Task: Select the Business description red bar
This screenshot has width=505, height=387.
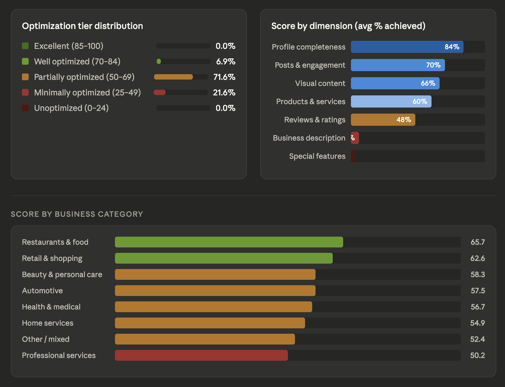Action: 355,138
